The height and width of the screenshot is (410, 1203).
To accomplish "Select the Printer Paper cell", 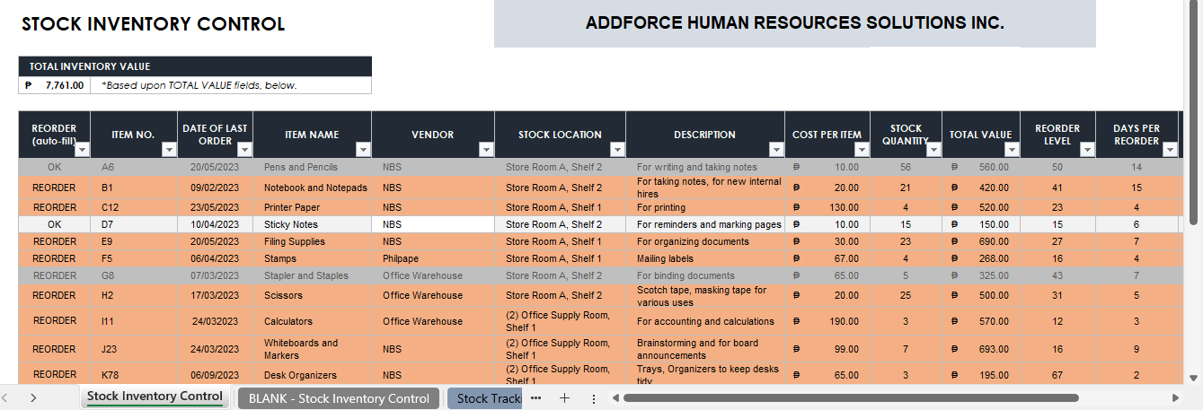I will tap(312, 207).
